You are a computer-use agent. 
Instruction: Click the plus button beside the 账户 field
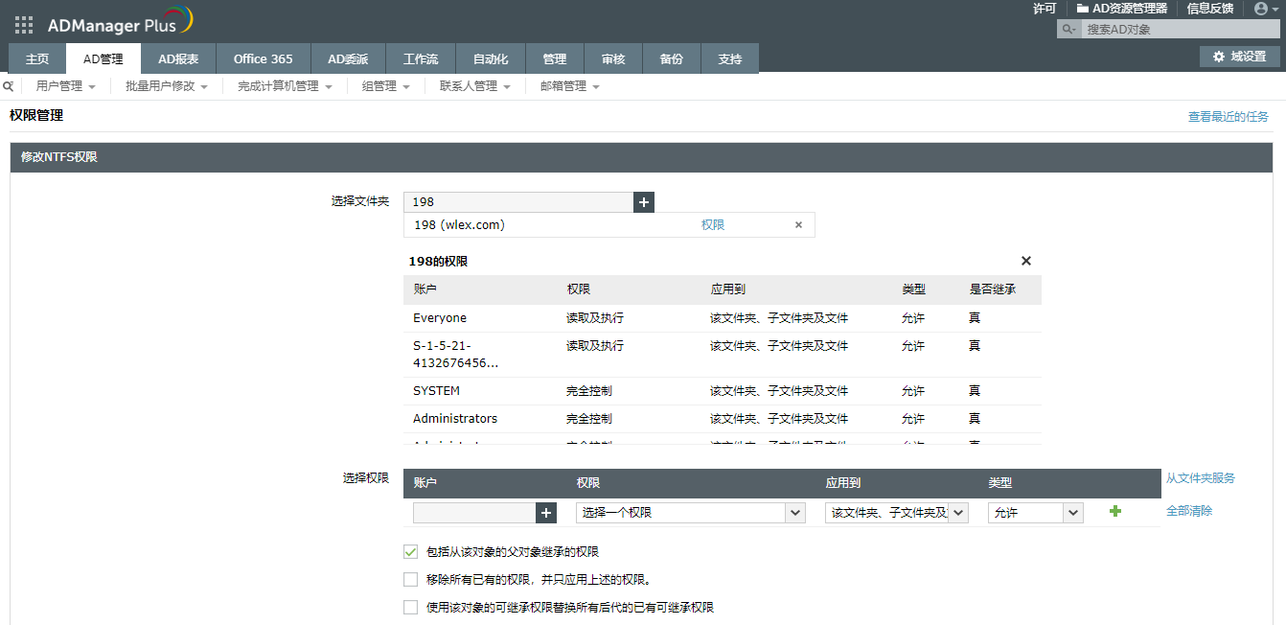[546, 513]
